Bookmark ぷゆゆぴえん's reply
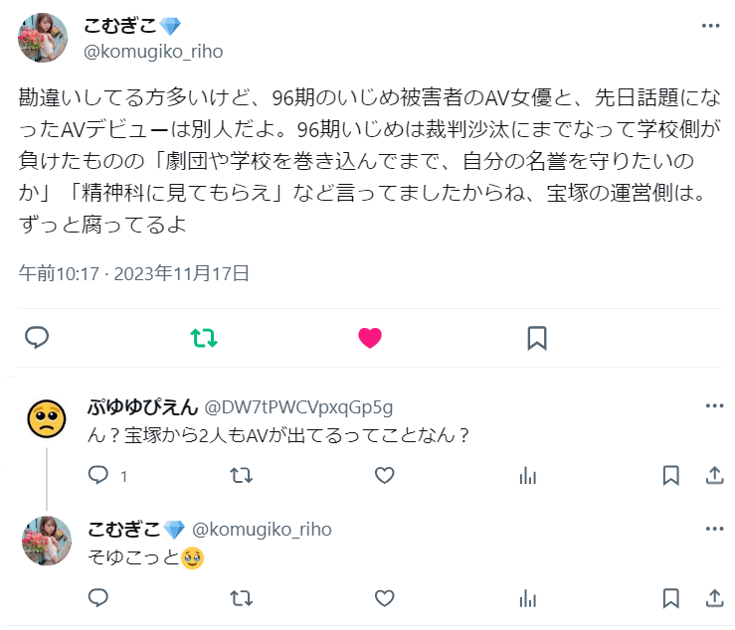Image resolution: width=735 pixels, height=630 pixels. tap(670, 476)
